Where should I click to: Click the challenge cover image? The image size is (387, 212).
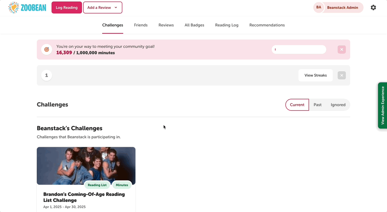click(x=86, y=166)
